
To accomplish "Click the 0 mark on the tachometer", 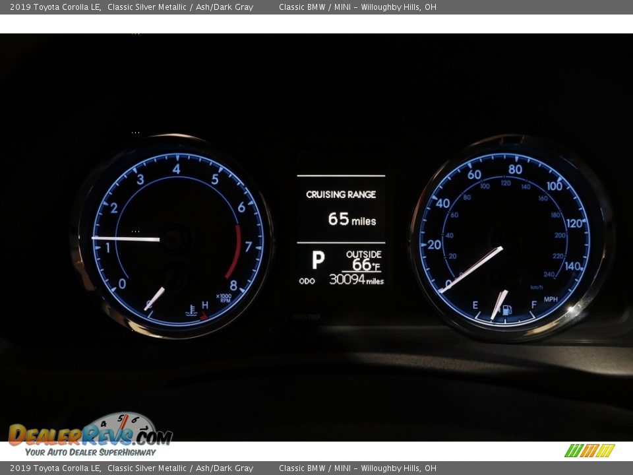I will point(123,284).
